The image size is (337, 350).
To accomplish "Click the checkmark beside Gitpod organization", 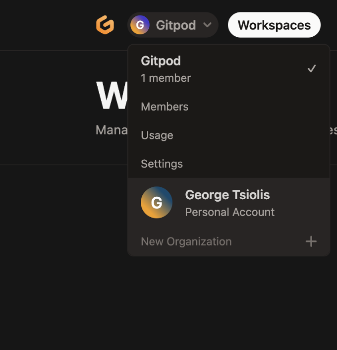I will point(312,68).
